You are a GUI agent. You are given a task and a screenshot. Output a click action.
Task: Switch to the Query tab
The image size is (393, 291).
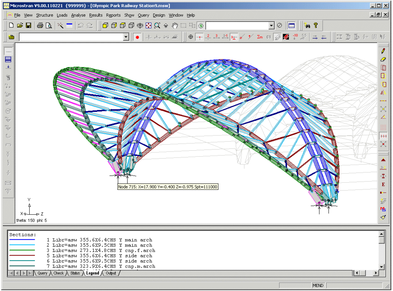pos(42,273)
